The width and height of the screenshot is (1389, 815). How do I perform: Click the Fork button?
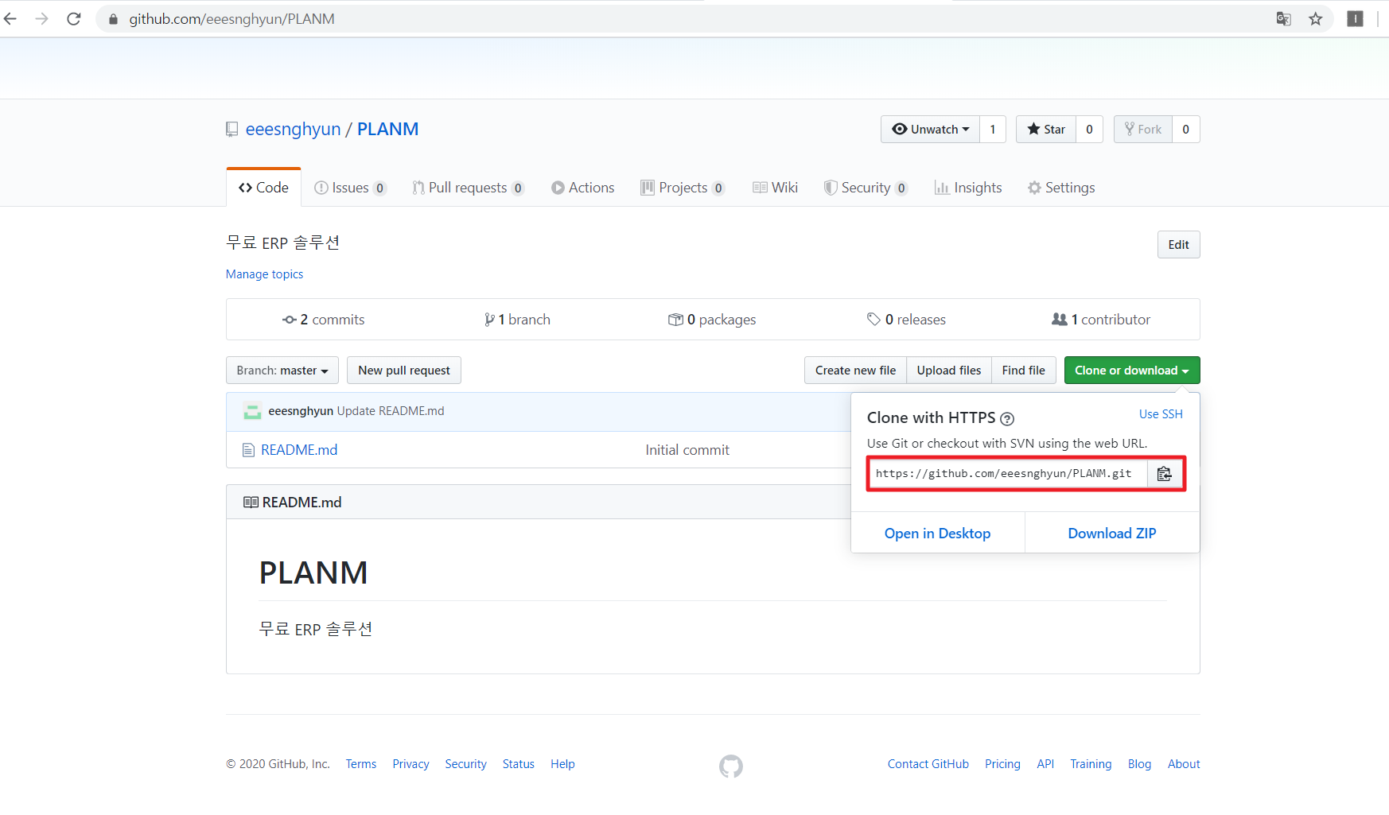point(1143,130)
